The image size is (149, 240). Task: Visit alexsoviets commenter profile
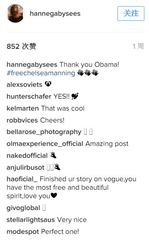coord(24,84)
